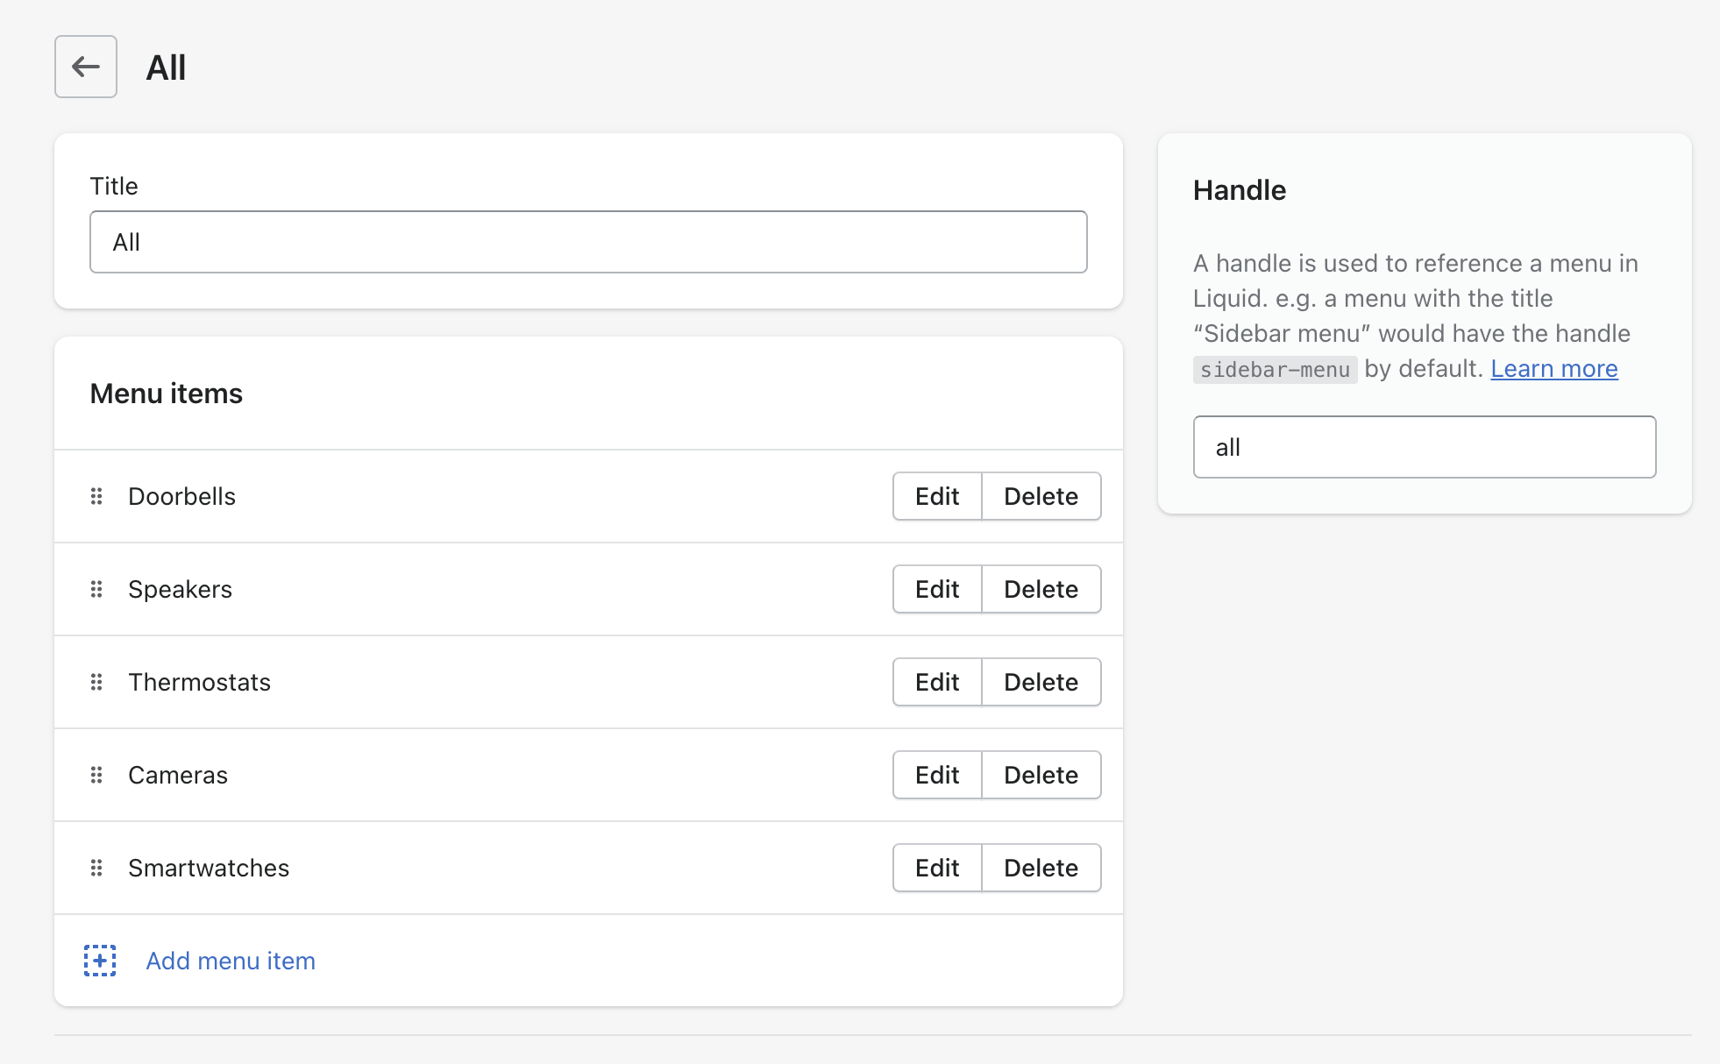Open the Learn more link about handles
The height and width of the screenshot is (1064, 1720).
pyautogui.click(x=1554, y=369)
